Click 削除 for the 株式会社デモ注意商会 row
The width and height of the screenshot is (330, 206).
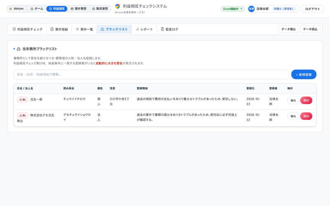(306, 116)
